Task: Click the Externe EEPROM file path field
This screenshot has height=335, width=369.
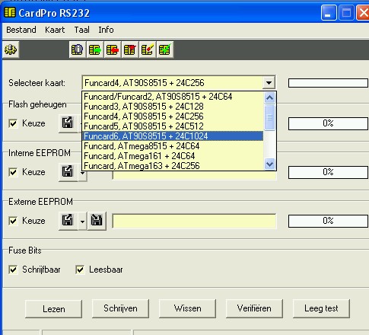Action: [194, 221]
